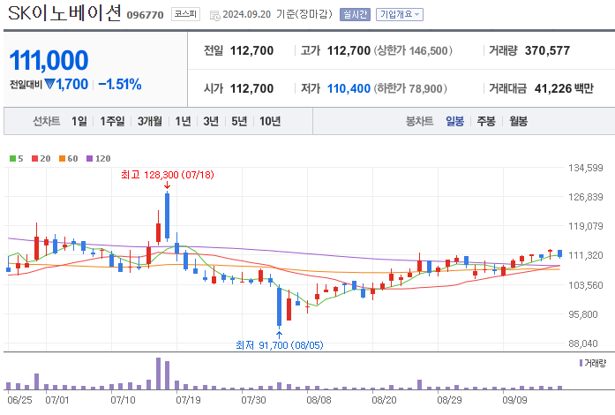This screenshot has height=415, width=615.
Task: Click the 최저 91,700 (08/05) chart label
Action: (x=279, y=345)
